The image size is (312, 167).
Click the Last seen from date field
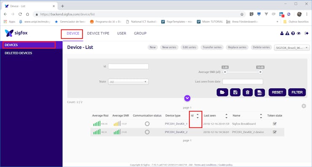coord(242,82)
